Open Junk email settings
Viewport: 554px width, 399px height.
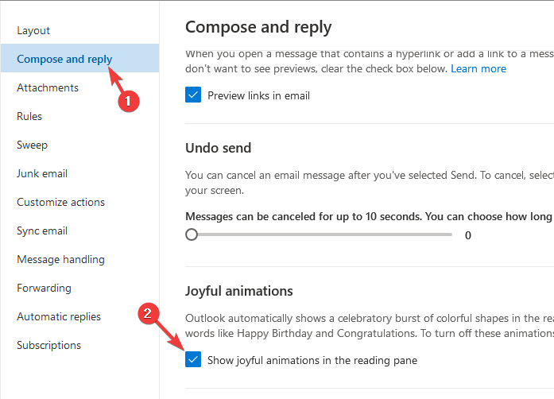pos(42,173)
